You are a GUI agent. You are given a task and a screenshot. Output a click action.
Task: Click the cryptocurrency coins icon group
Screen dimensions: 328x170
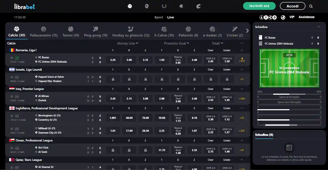click(268, 17)
